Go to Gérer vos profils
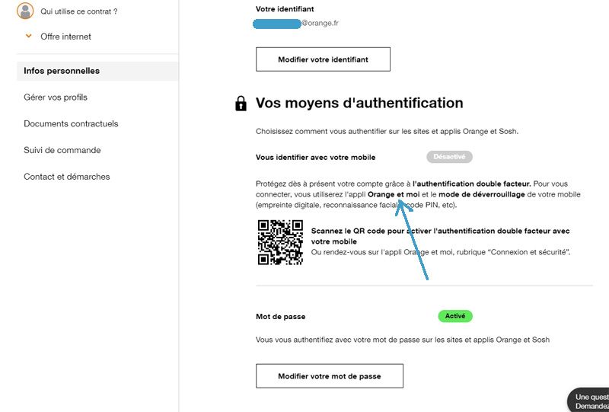Image resolution: width=609 pixels, height=412 pixels. coord(56,97)
